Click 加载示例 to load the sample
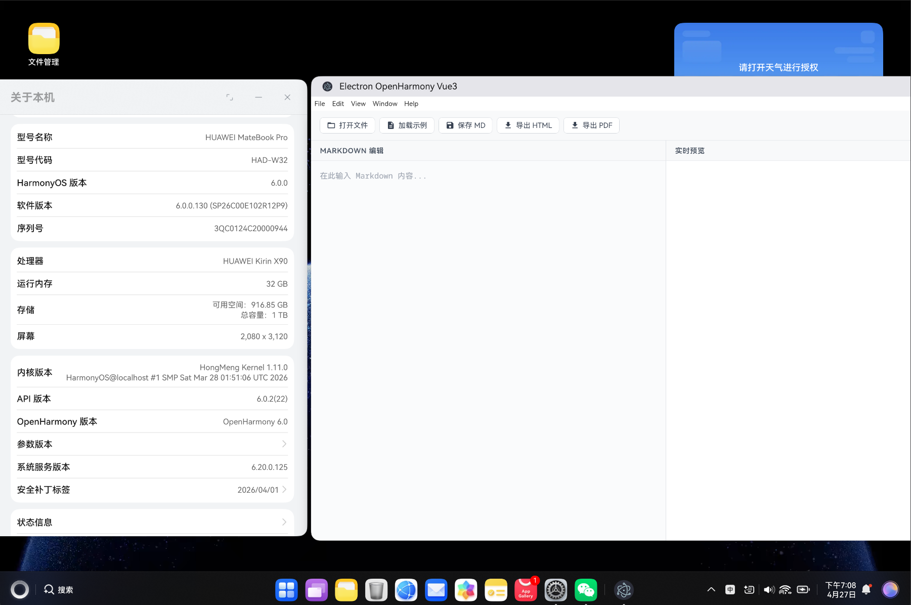This screenshot has height=605, width=911. point(407,125)
